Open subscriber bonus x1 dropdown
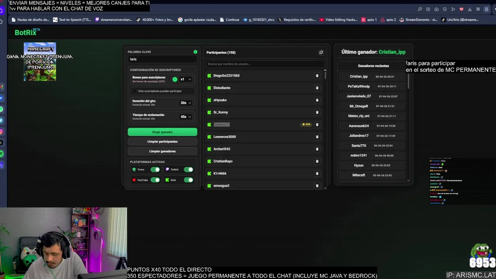This screenshot has height=279, width=496. (186, 79)
